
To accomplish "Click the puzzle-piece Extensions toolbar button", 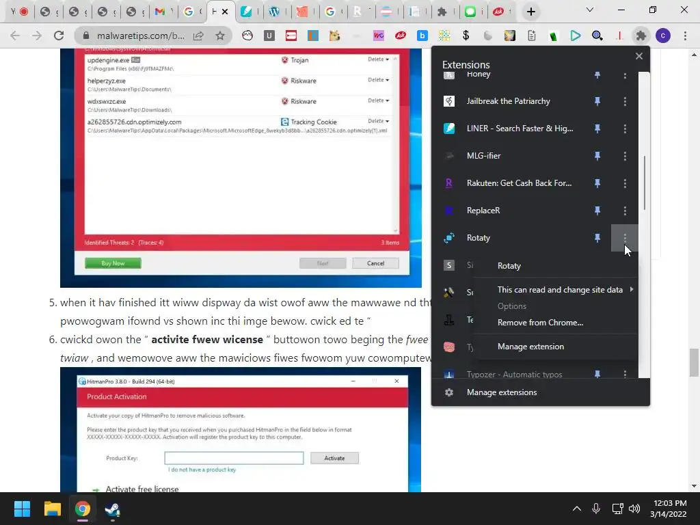I will click(x=641, y=36).
